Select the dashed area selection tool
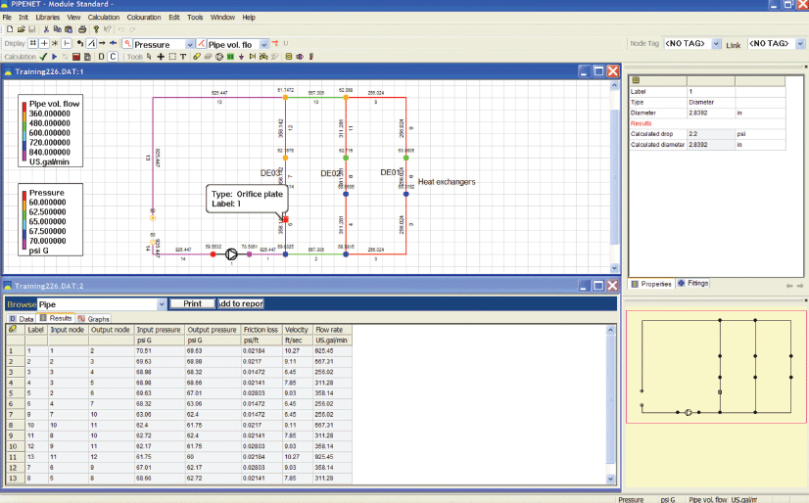This screenshot has width=809, height=503. 172,57
